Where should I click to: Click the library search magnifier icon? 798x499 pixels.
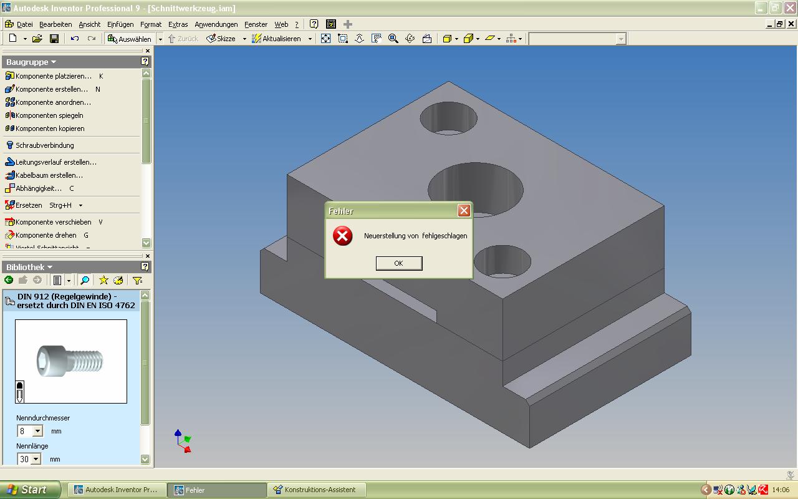click(x=85, y=281)
